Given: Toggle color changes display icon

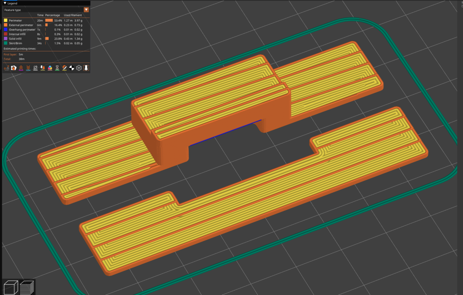Looking at the screenshot, I should pyautogui.click(x=50, y=68).
